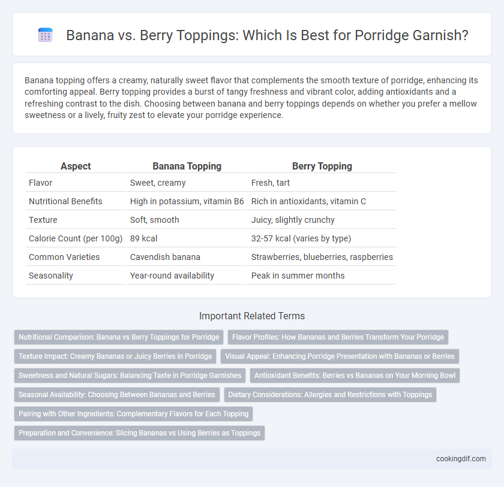Select the Texture Impact: Creamy Bananas tag

115,356
